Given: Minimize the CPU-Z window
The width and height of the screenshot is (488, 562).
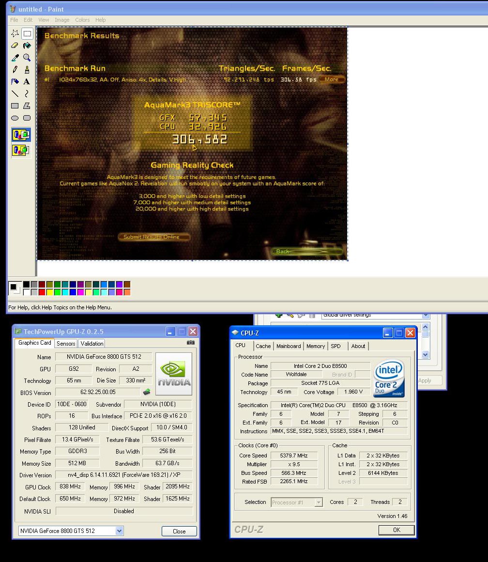Looking at the screenshot, I should click(388, 333).
